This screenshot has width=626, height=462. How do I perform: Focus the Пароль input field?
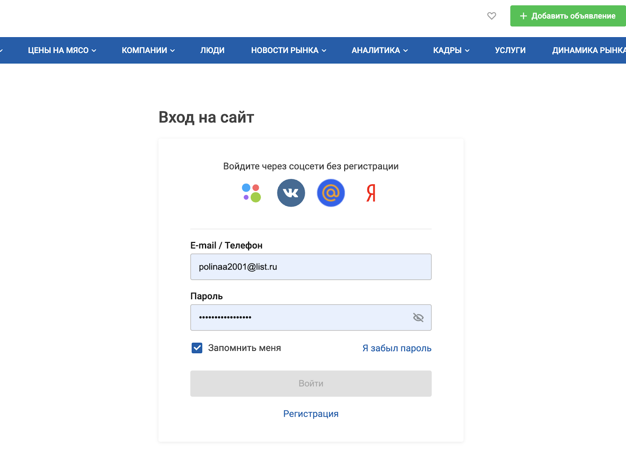coord(311,317)
